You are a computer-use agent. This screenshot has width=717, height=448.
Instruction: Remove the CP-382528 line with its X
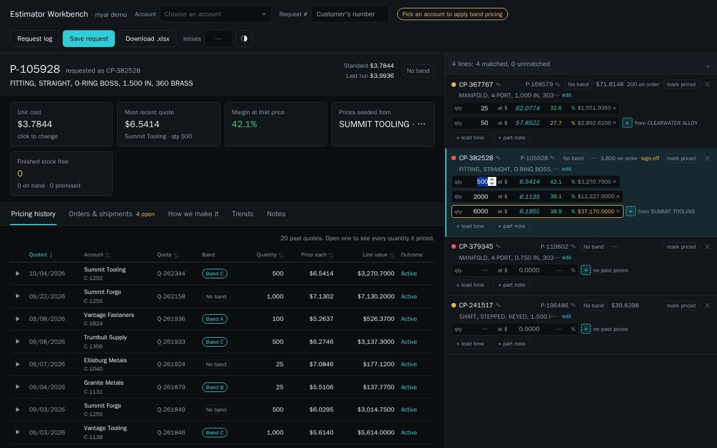click(x=707, y=158)
